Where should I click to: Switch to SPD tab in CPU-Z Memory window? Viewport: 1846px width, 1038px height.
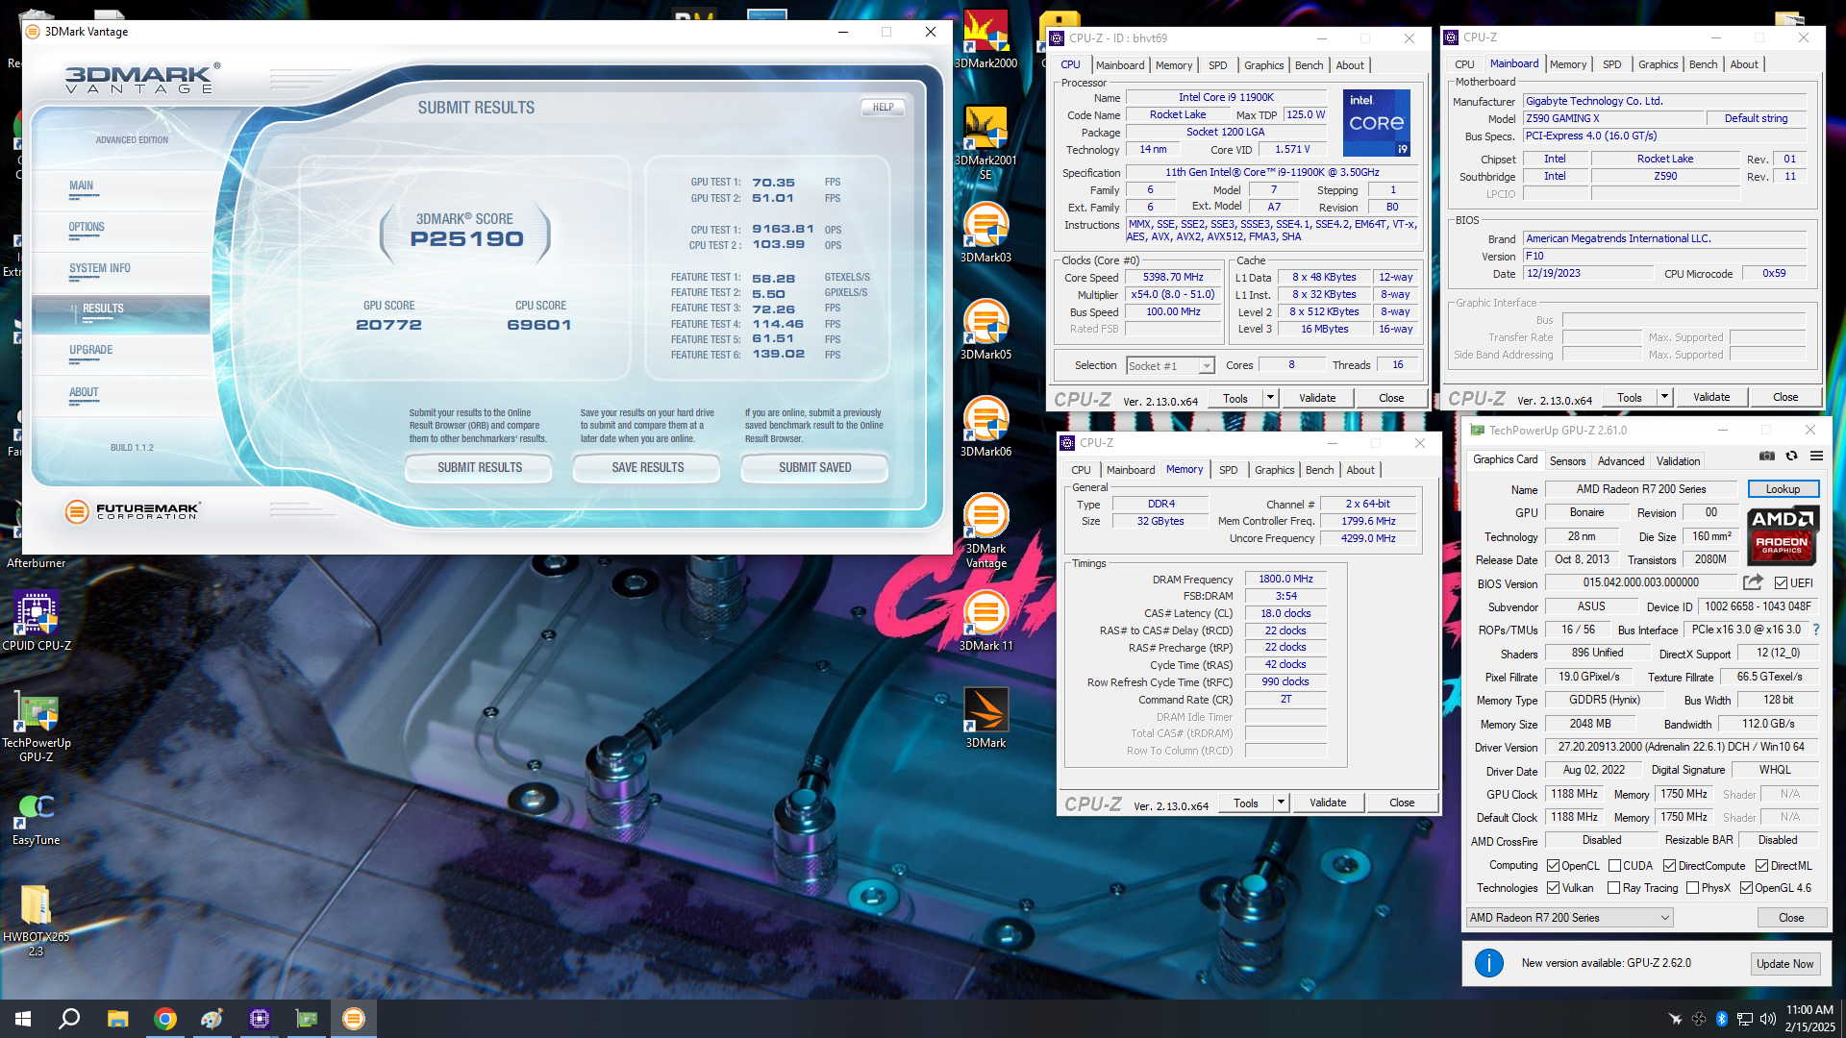(x=1228, y=470)
